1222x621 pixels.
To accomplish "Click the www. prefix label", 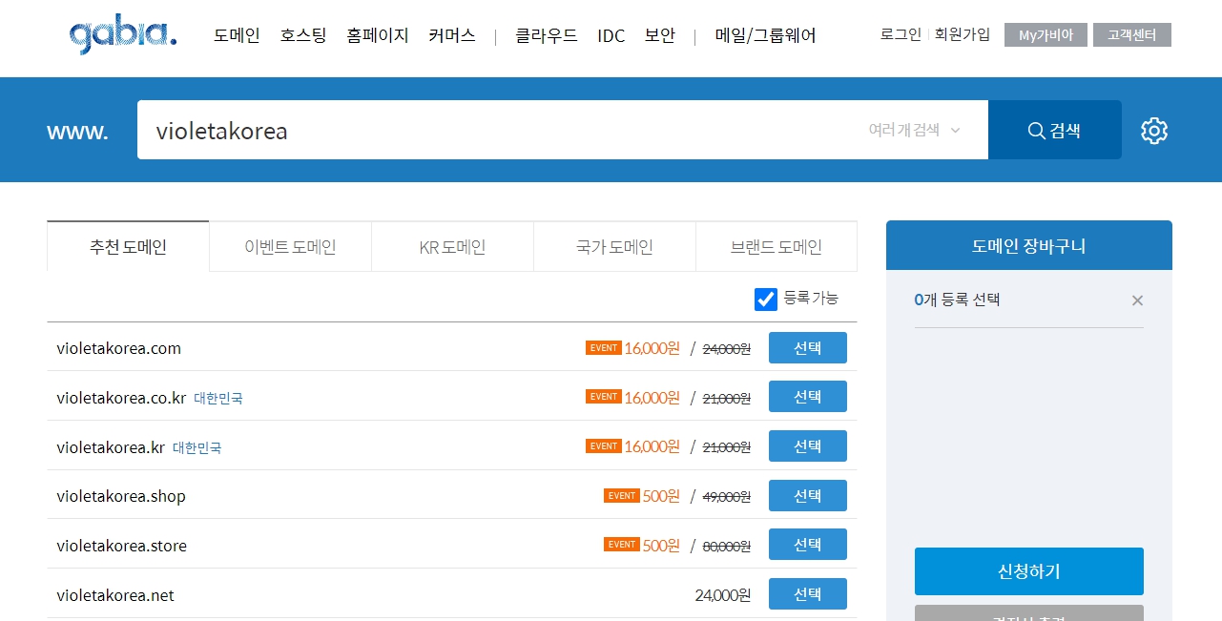I will click(77, 132).
